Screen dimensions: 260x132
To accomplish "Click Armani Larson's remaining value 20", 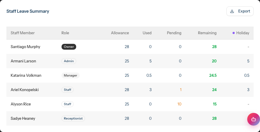I will (214, 61).
